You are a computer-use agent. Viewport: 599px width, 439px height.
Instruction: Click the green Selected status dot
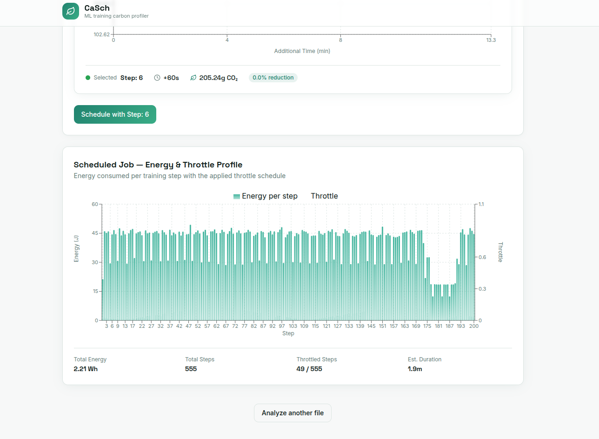click(x=88, y=78)
